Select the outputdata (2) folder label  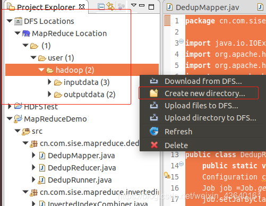[x=90, y=95]
